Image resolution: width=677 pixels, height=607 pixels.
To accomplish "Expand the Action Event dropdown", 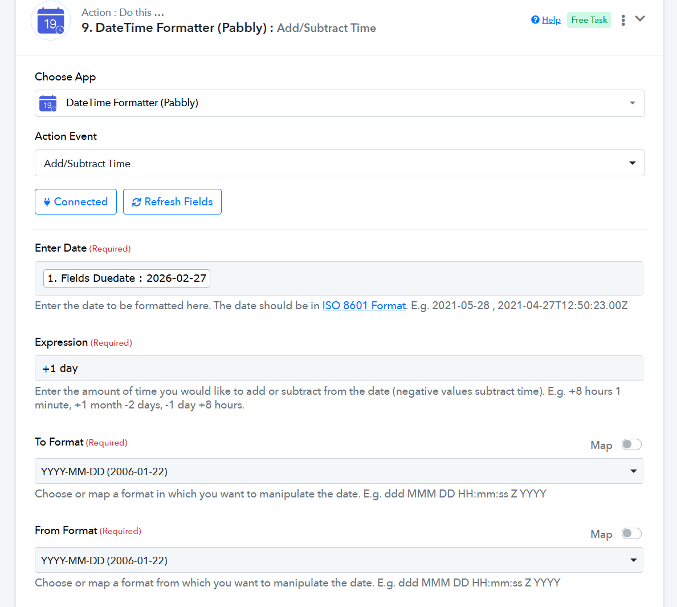I will pyautogui.click(x=340, y=163).
